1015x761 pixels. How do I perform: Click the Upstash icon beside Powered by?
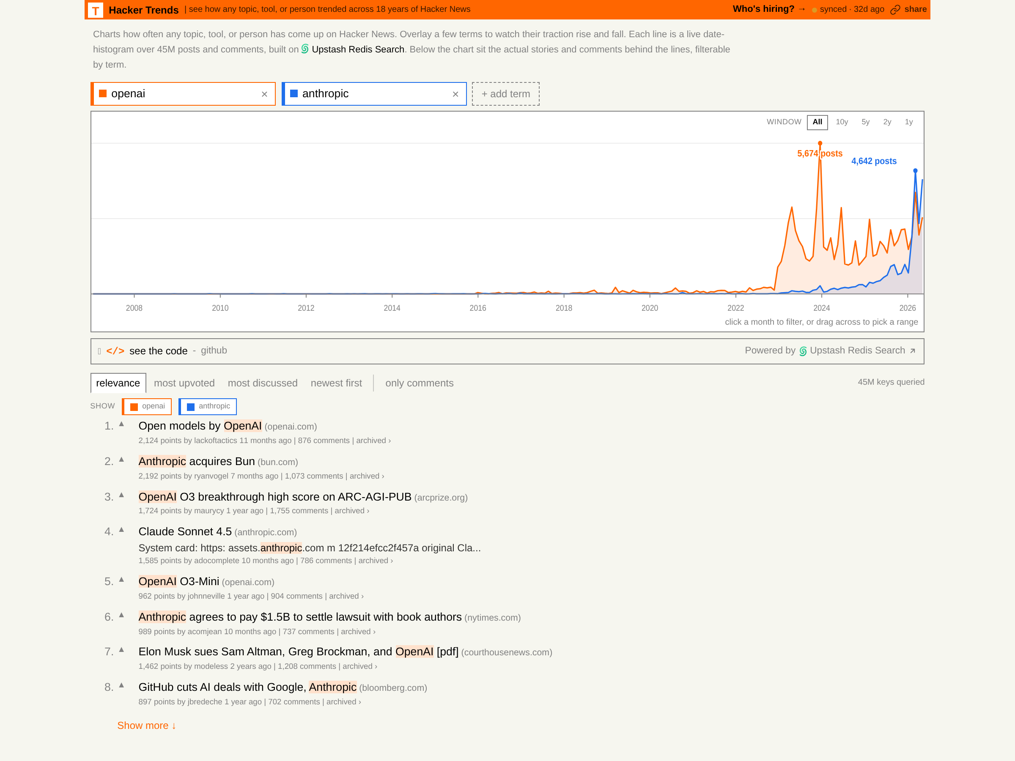click(803, 351)
